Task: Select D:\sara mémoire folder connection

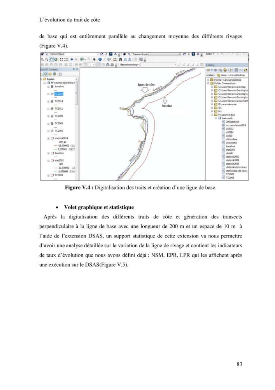Action: click(227, 105)
